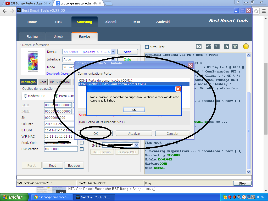Switch to the HTC tab

(x=58, y=22)
